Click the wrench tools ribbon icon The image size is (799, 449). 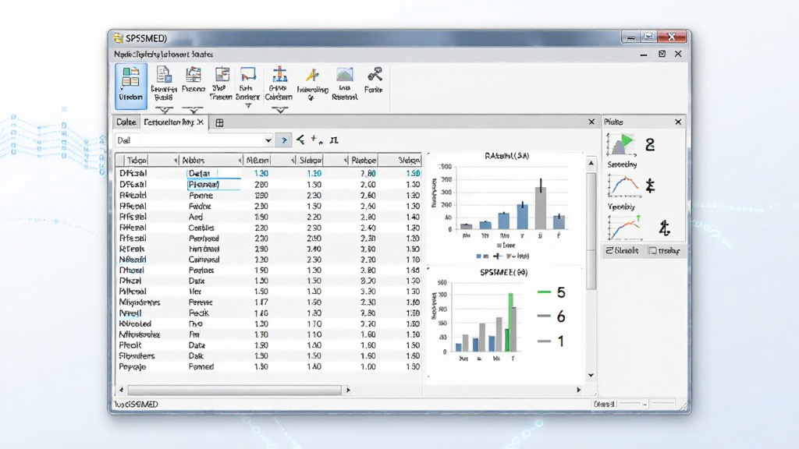(x=375, y=75)
